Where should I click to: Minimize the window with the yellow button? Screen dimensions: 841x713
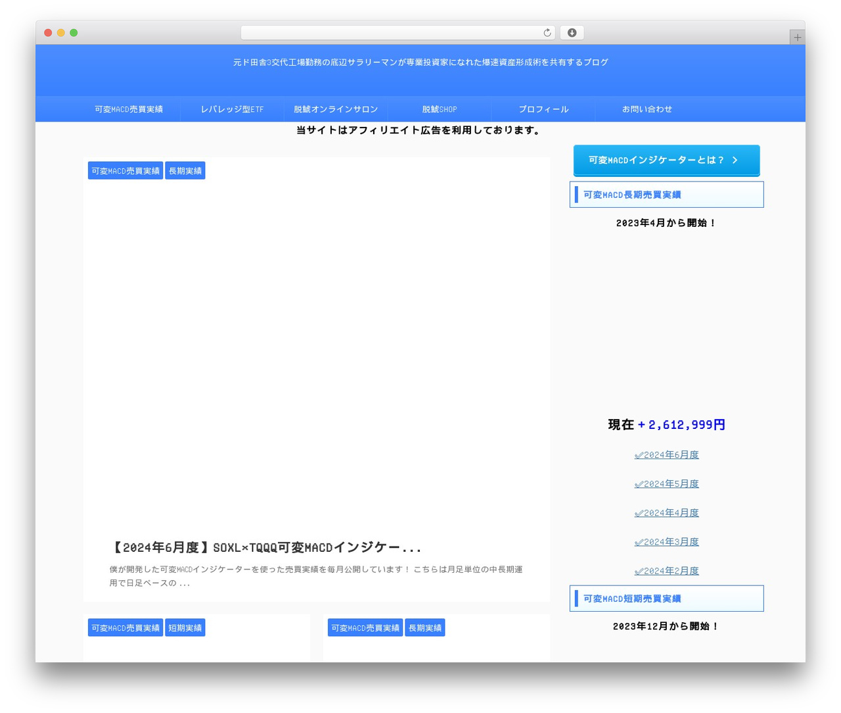click(x=60, y=33)
